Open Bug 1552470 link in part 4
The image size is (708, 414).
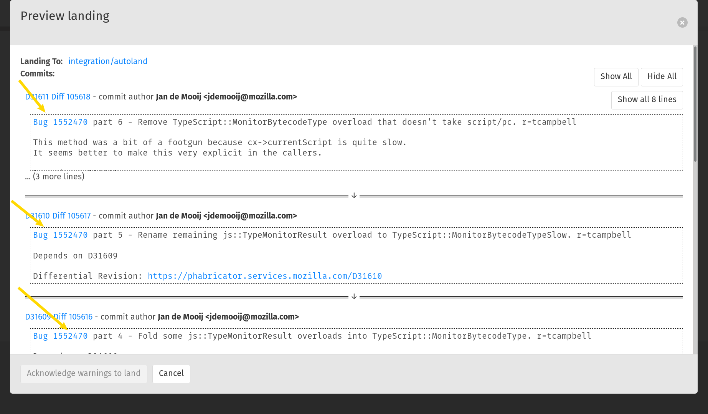click(60, 336)
